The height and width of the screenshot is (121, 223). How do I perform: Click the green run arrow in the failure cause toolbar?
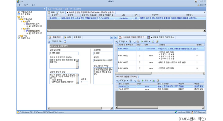(142, 41)
